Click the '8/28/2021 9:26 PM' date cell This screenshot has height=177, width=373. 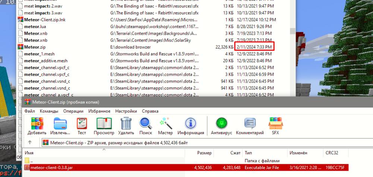254,27
